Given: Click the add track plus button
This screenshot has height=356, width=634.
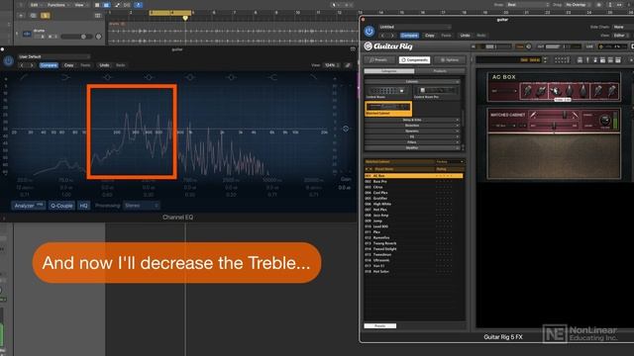Looking at the screenshot, I should 21,16.
